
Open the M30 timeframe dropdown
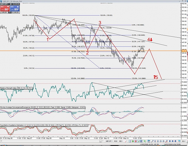[116, 141]
